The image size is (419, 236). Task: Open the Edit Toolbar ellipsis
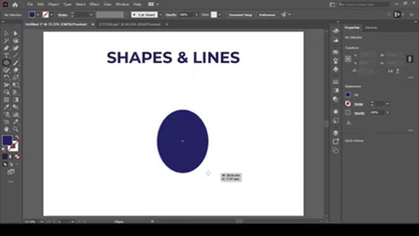pyautogui.click(x=11, y=182)
